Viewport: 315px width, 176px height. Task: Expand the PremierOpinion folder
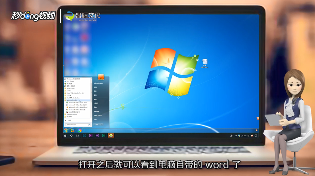pos(71,114)
